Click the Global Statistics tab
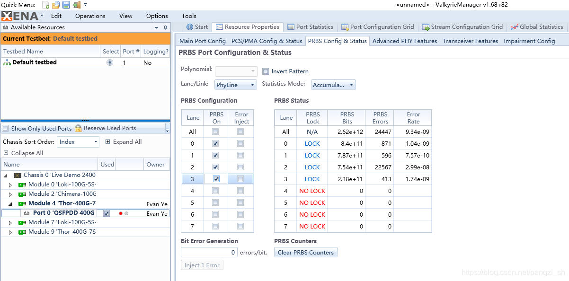Viewport: 569px width, 281px height. click(537, 27)
